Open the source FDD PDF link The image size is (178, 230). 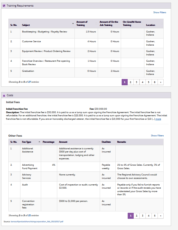37,221
